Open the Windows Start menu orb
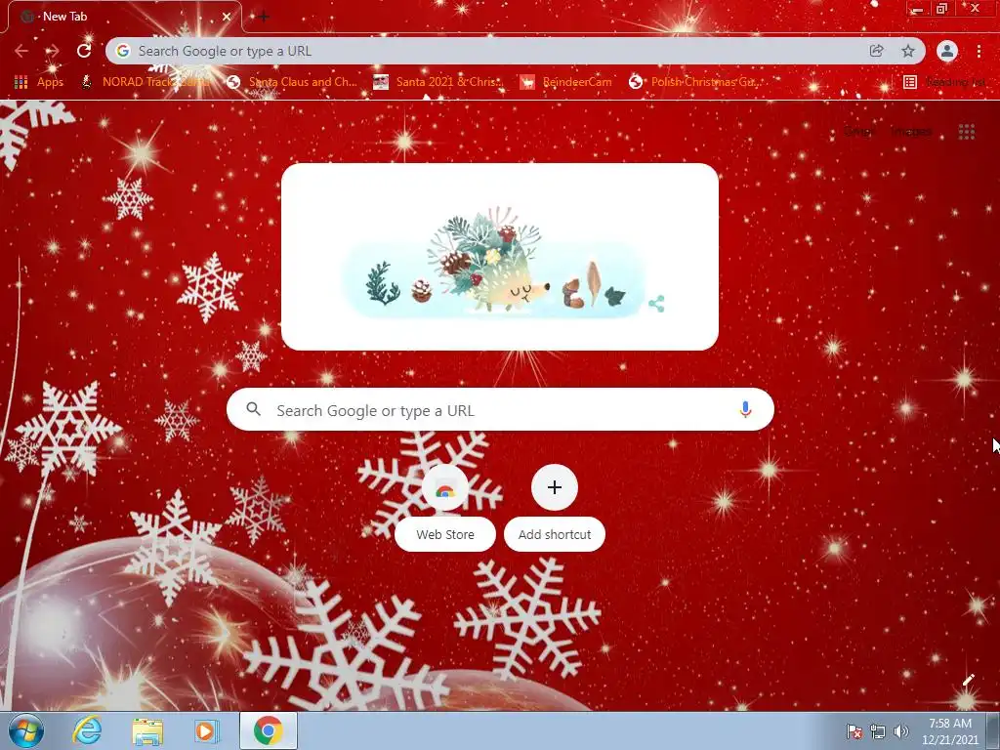This screenshot has width=1000, height=750. (x=26, y=730)
